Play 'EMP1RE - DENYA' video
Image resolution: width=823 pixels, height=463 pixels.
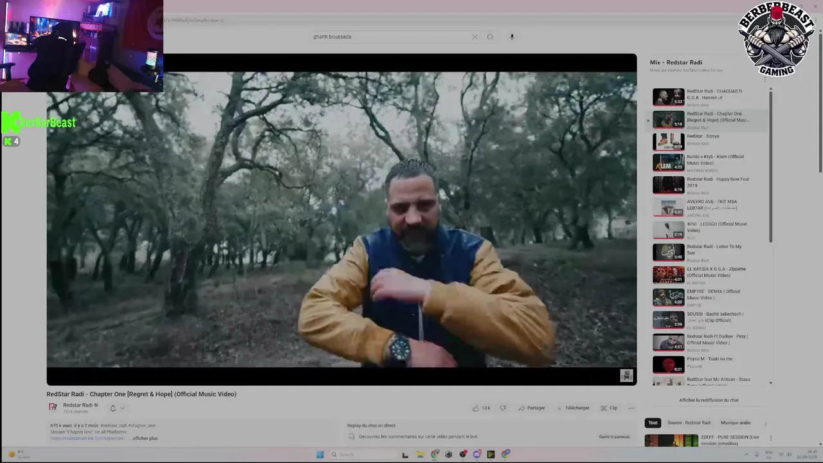point(709,297)
